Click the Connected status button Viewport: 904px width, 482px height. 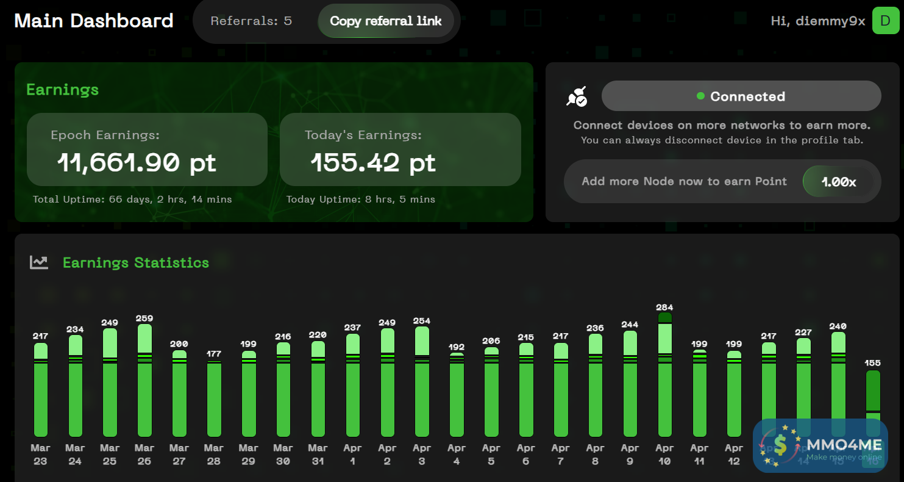[x=741, y=96]
